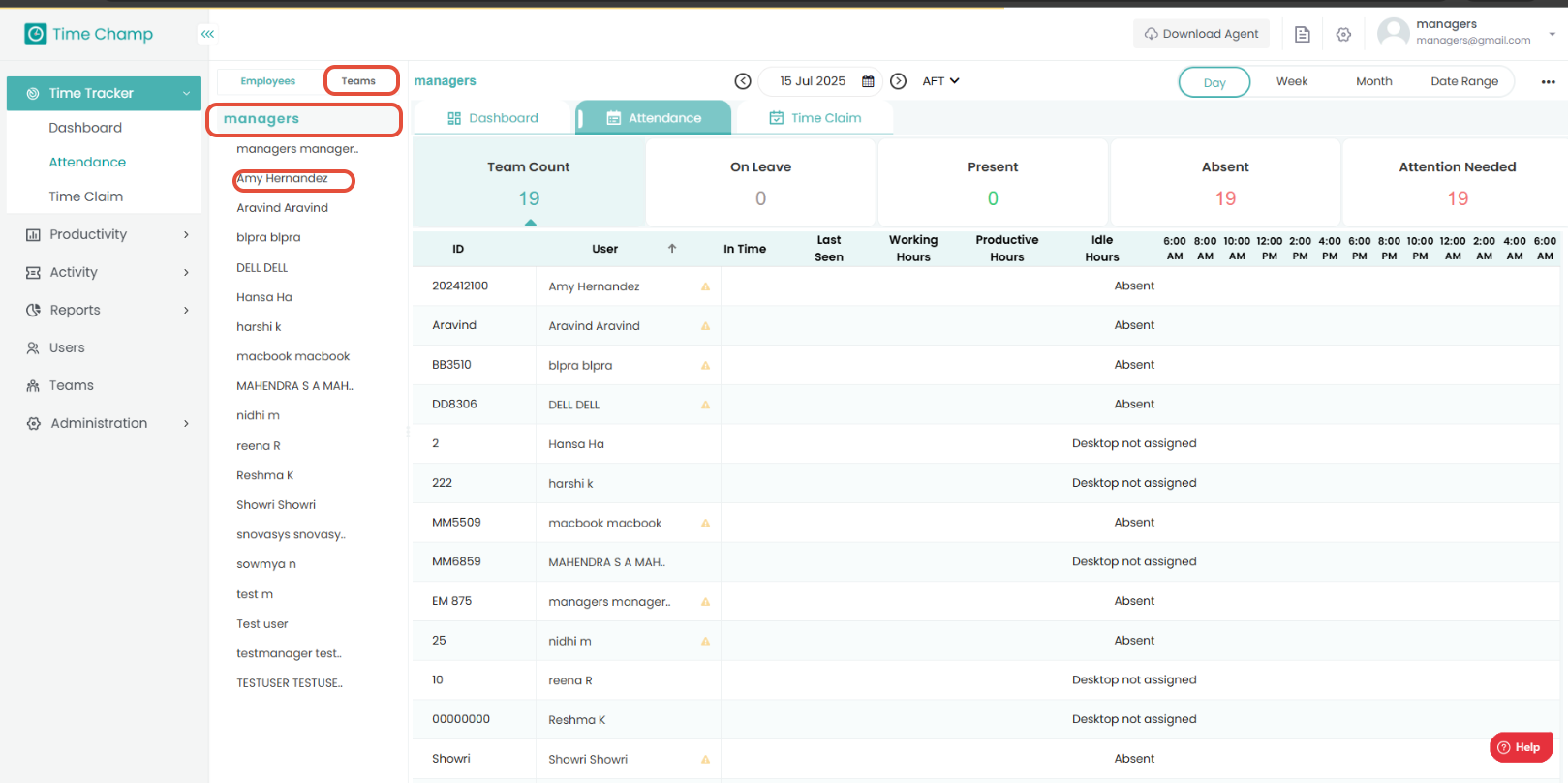Open Time Claim in sidebar
This screenshot has width=1568, height=783.
(x=86, y=196)
